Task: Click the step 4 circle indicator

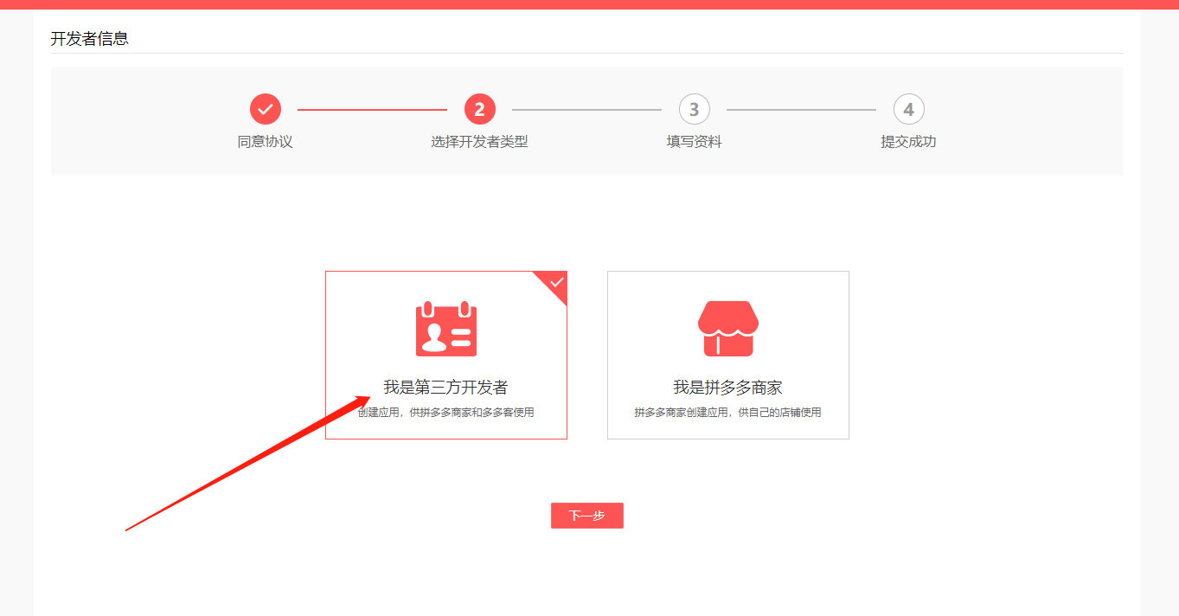Action: coord(909,110)
